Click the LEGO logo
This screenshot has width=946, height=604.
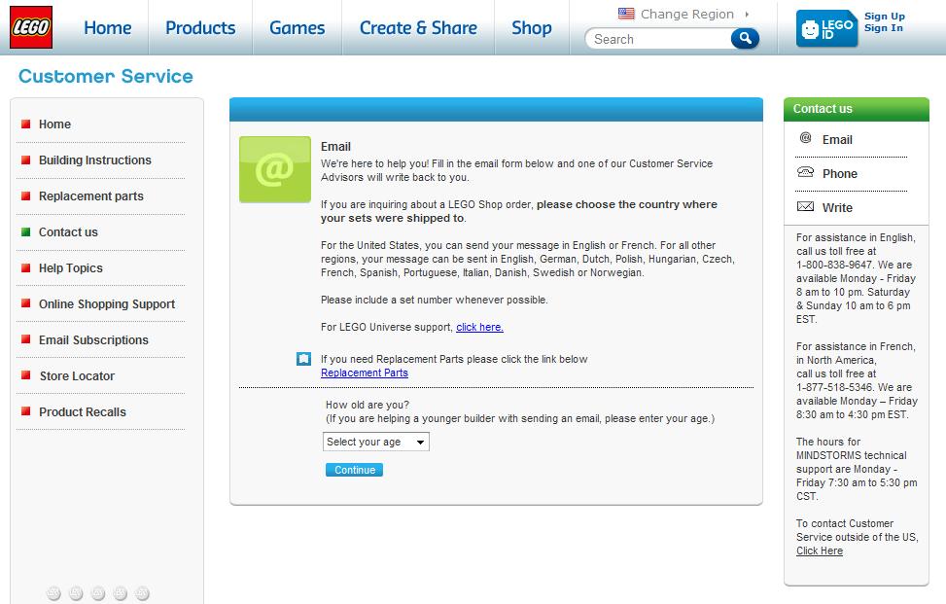tap(31, 27)
